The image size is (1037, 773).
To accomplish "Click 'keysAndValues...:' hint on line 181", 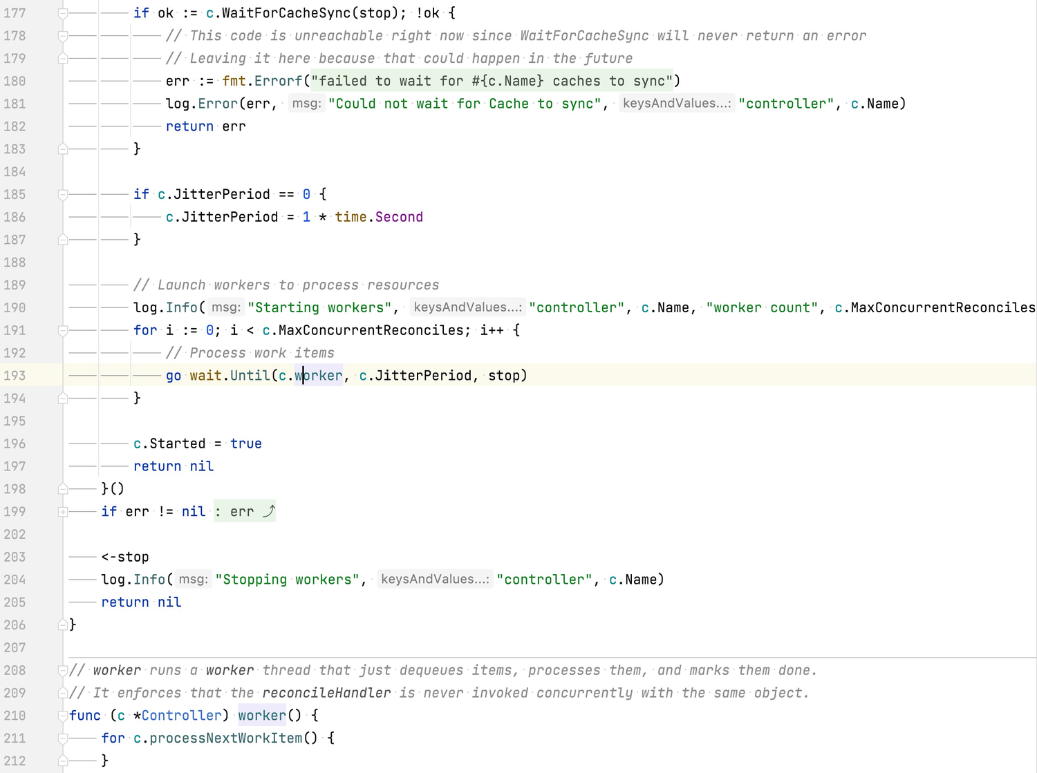I will 676,103.
